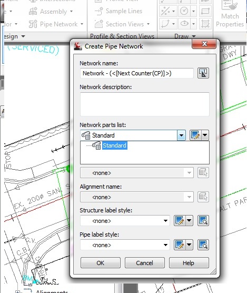Preview structure label style details

(x=203, y=221)
